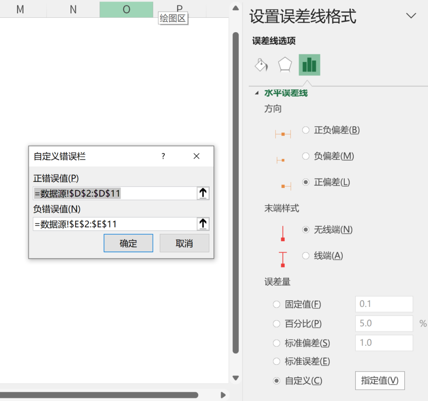The width and height of the screenshot is (428, 401).
Task: Select the 负偏差 direction radio option
Action: coord(306,156)
